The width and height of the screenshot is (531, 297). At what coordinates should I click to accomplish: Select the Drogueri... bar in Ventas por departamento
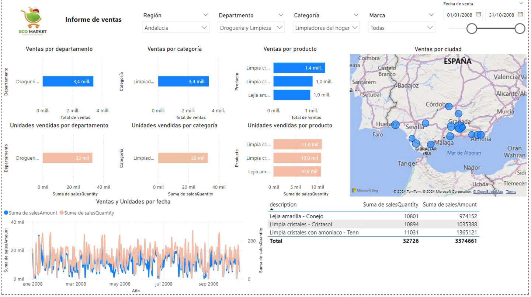68,81
